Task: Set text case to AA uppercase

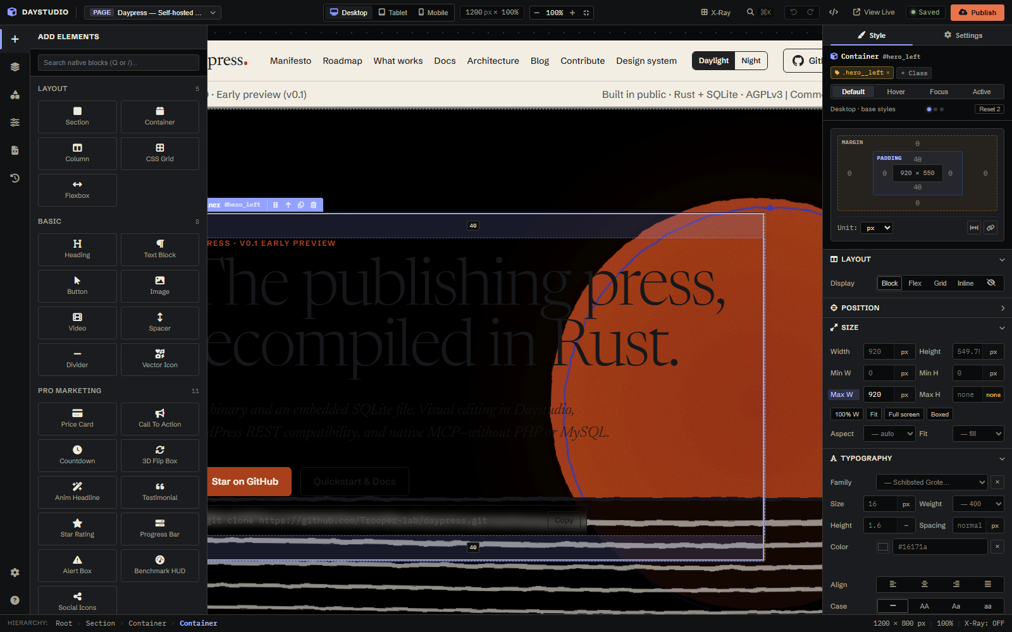Action: click(925, 606)
